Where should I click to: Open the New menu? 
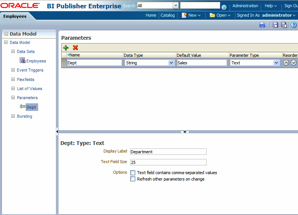coord(195,15)
